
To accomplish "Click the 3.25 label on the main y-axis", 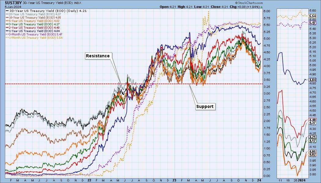I will [x=267, y=87].
